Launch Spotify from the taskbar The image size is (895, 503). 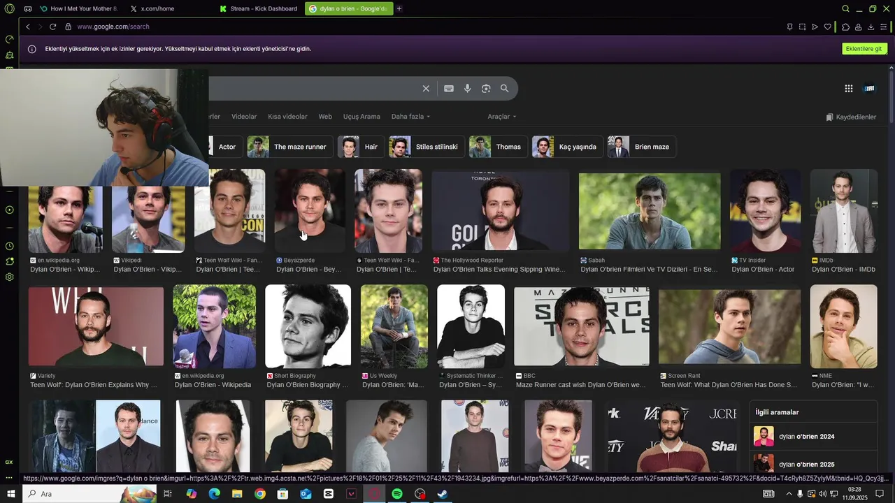point(397,494)
